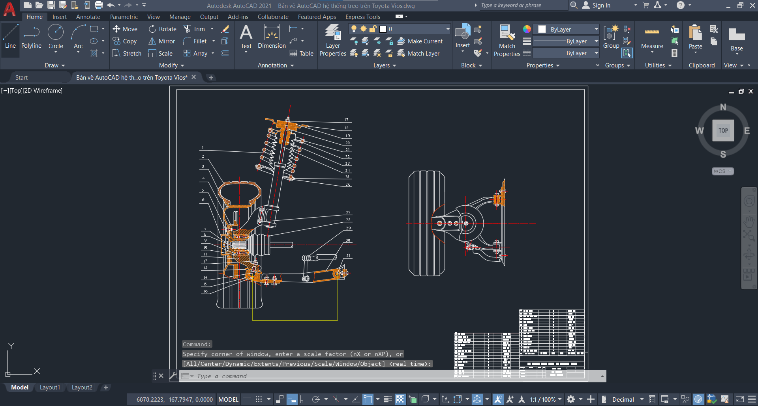This screenshot has height=406, width=758.
Task: Click the Rotate tool
Action: click(x=162, y=29)
